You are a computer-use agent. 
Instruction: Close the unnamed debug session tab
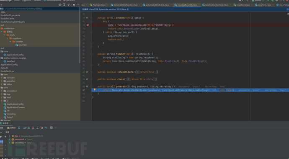tap(10, 123)
